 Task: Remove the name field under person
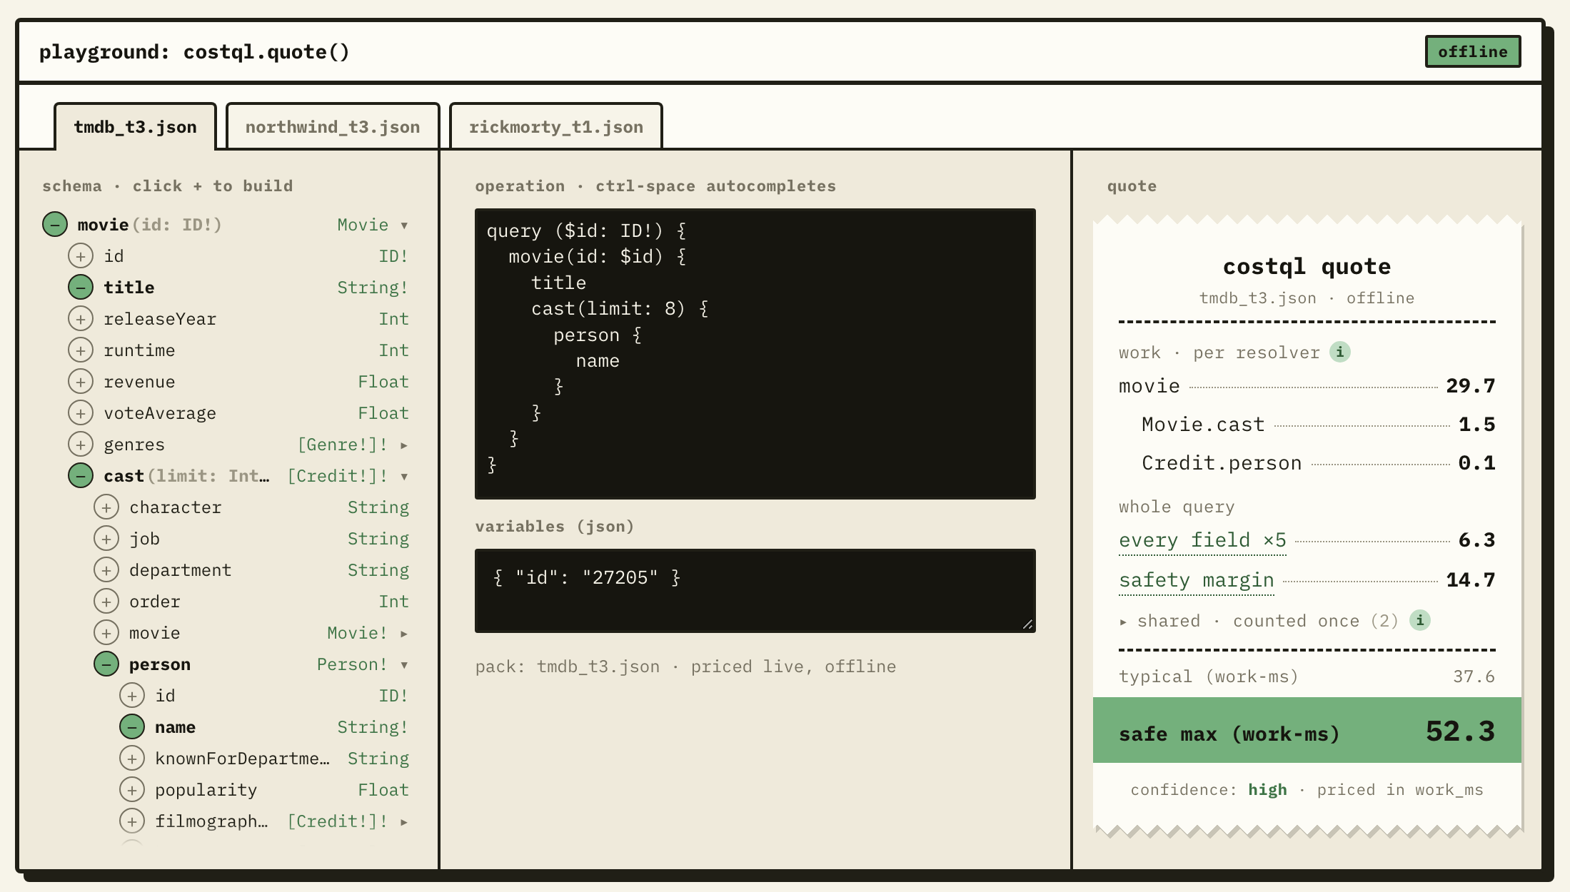(132, 727)
